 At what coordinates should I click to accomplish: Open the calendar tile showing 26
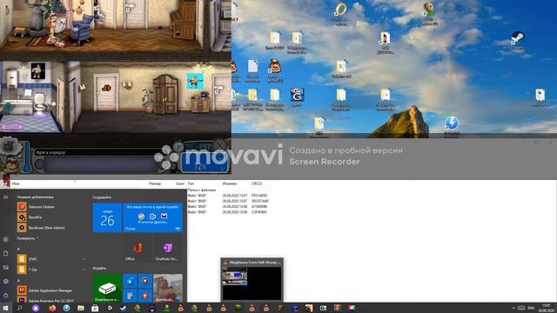pos(107,217)
